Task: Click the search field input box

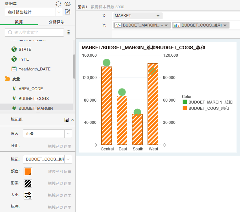Action: pos(34,32)
